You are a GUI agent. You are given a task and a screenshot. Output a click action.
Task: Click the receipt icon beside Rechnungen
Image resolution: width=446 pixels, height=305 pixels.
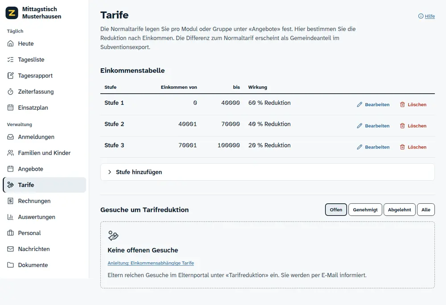[11, 201]
